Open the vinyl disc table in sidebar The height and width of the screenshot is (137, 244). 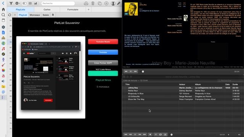click(3, 54)
